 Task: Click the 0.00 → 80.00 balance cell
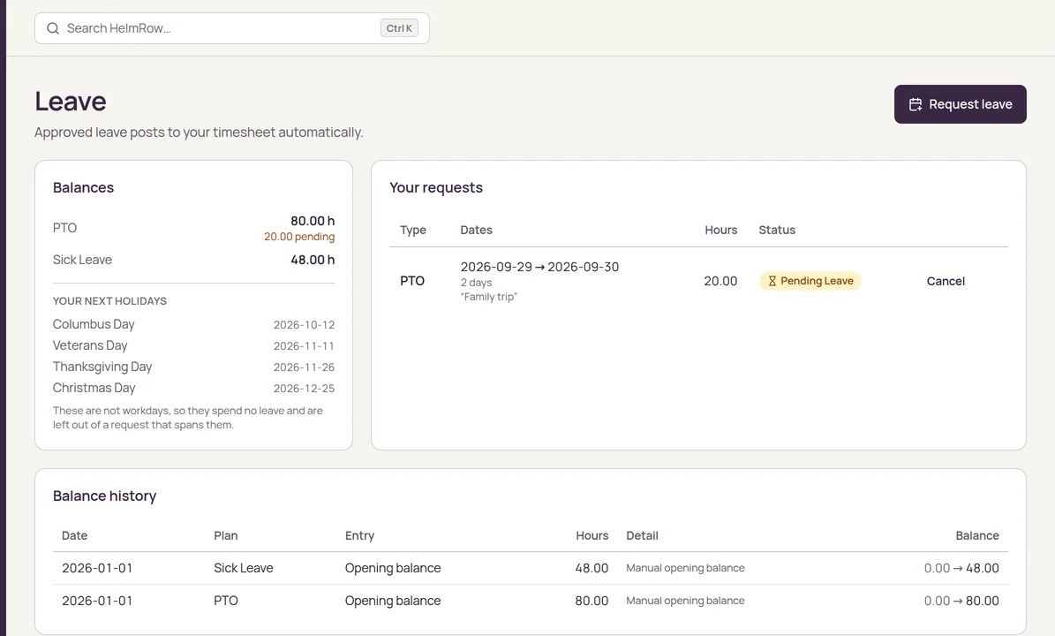(961, 601)
